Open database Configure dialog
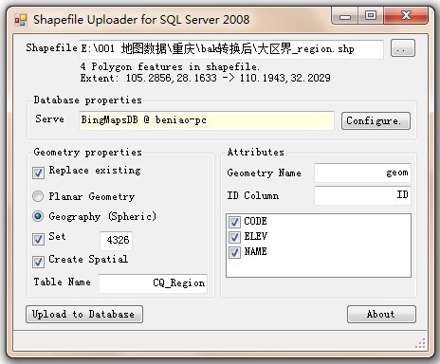The width and height of the screenshot is (440, 364). click(376, 120)
